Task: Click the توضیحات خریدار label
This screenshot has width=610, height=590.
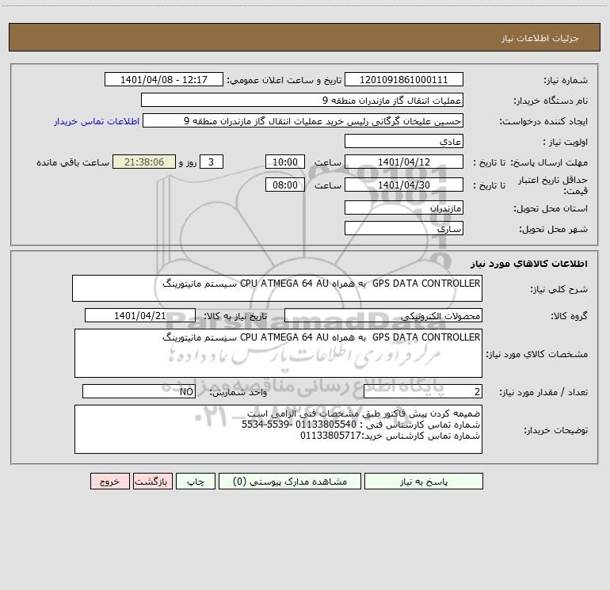Action: coord(555,430)
